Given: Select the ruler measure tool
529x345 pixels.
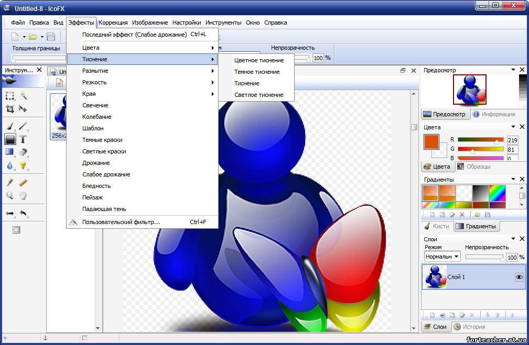Looking at the screenshot, I should 23,183.
